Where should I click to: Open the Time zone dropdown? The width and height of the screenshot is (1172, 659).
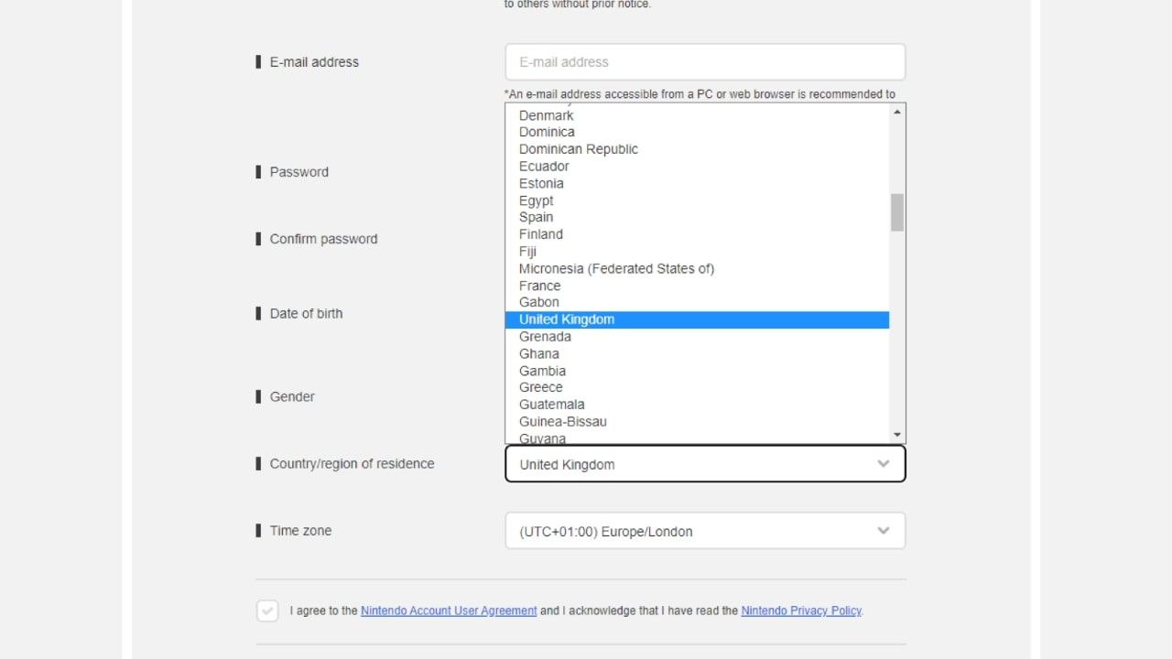pyautogui.click(x=696, y=531)
